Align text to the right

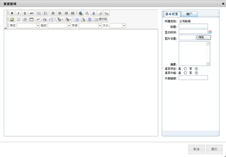(x=66, y=13)
